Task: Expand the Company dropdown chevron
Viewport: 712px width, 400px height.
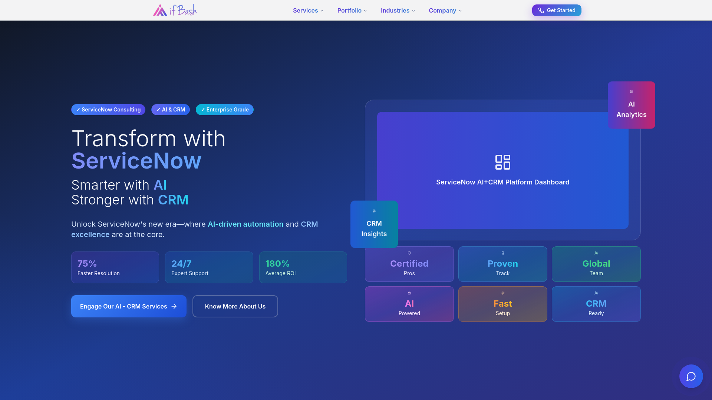Action: pyautogui.click(x=460, y=11)
